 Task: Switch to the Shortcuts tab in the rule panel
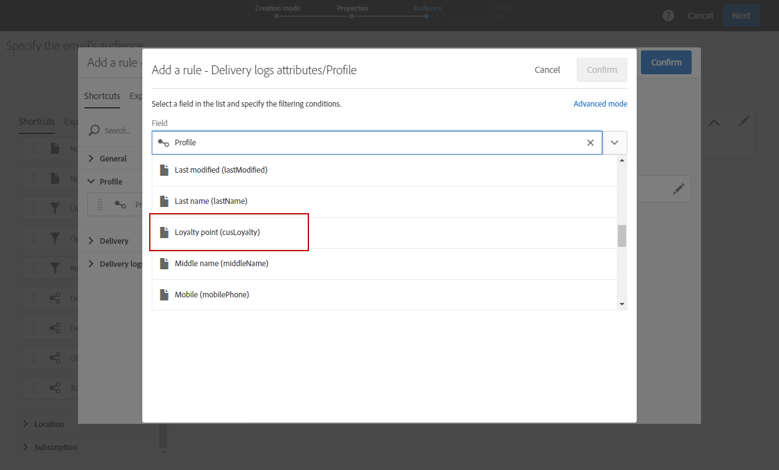(102, 96)
